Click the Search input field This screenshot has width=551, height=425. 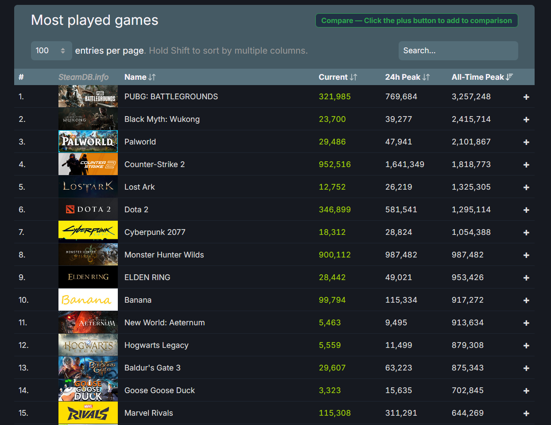(x=458, y=51)
